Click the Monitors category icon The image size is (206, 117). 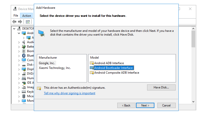(24, 101)
